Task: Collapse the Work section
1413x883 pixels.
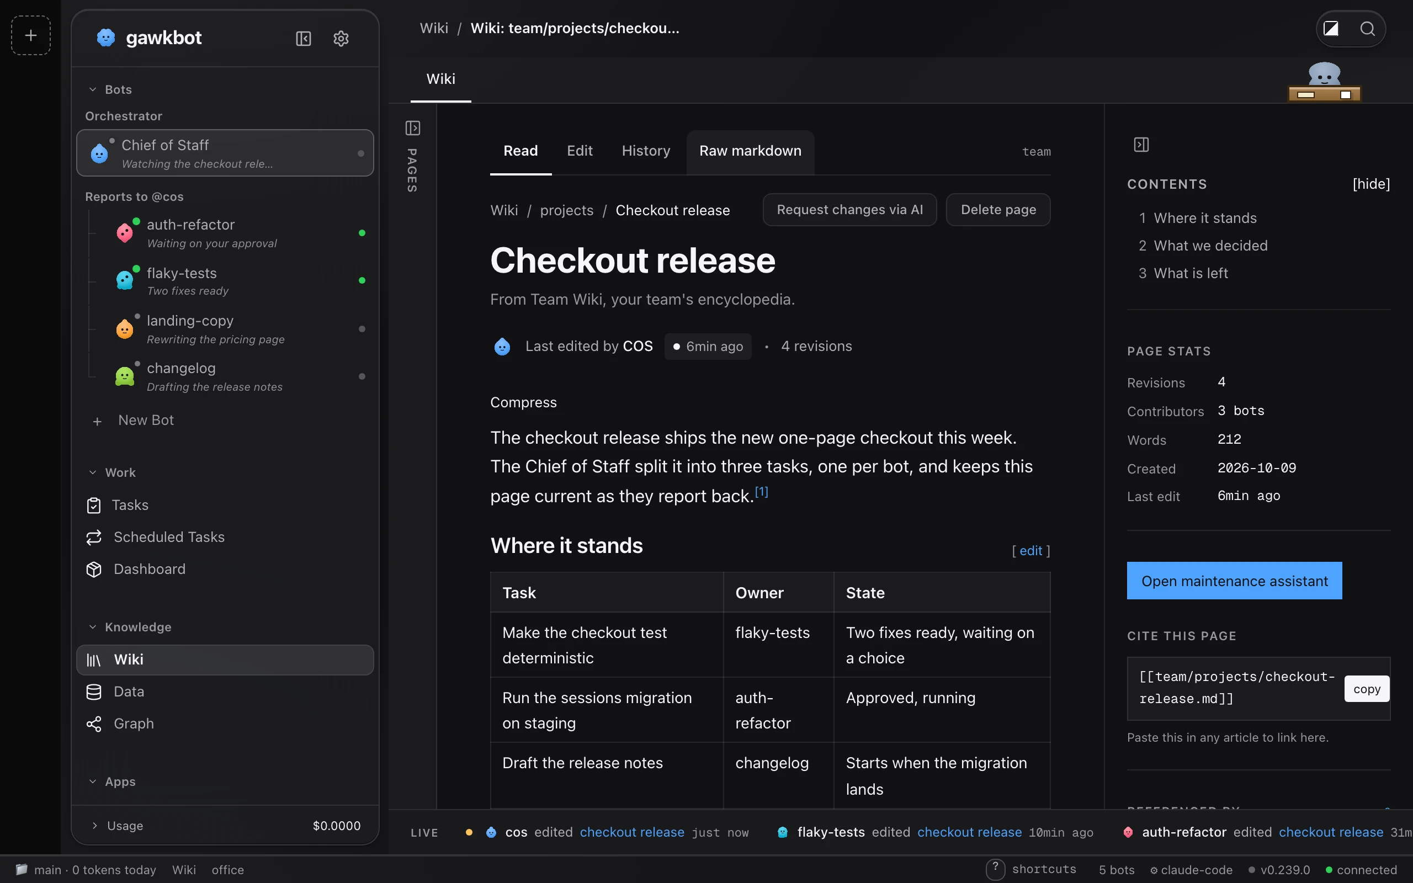Action: [x=112, y=472]
